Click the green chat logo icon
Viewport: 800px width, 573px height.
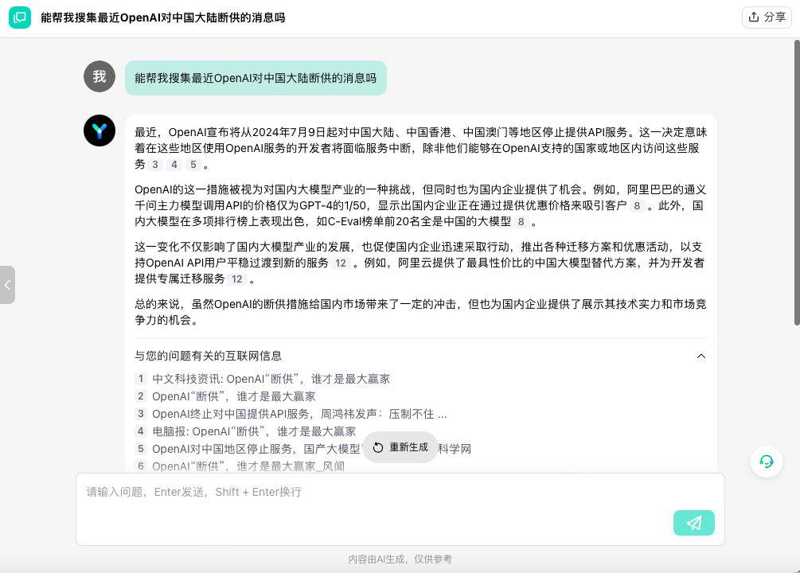(x=20, y=18)
